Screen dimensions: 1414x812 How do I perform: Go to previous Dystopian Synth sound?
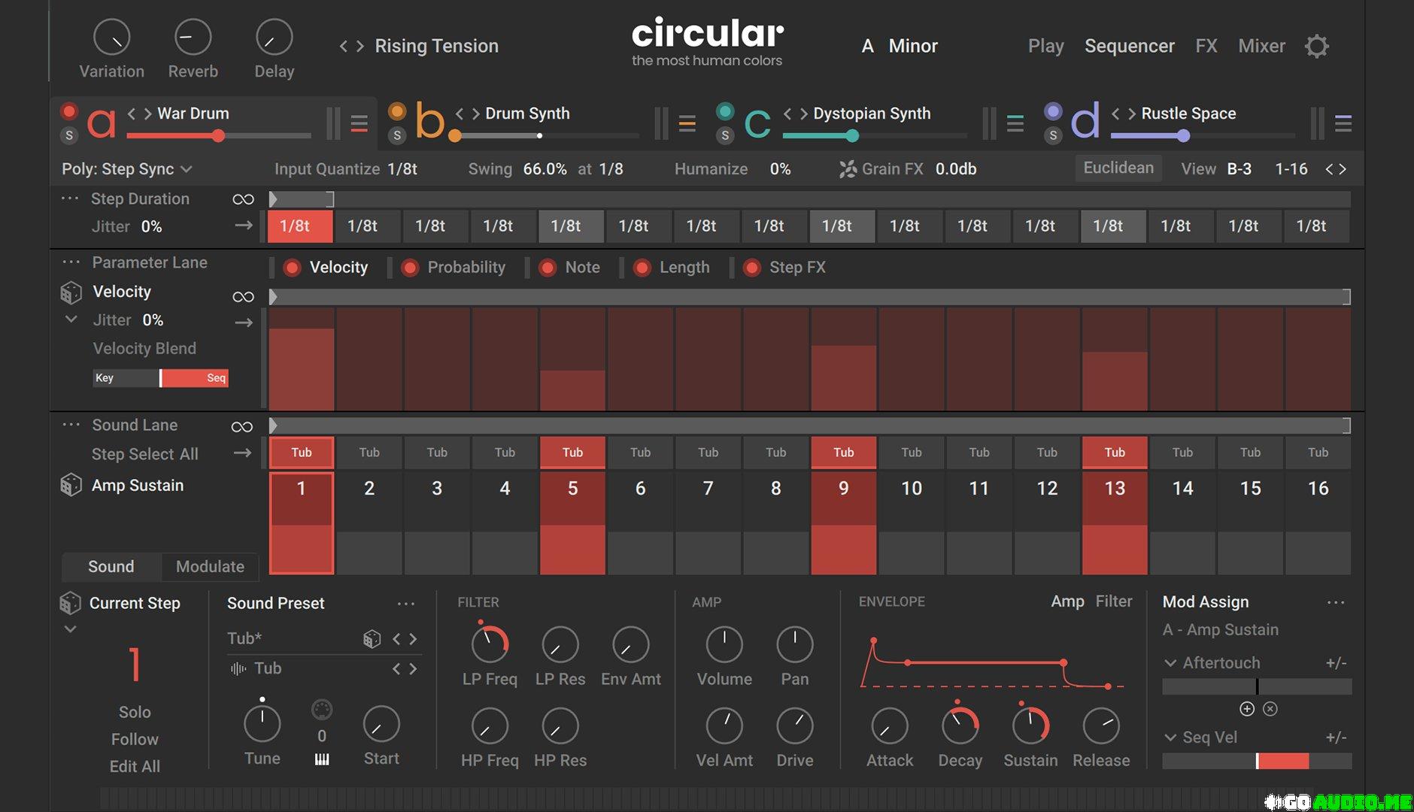(787, 114)
